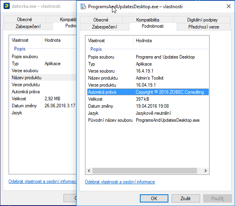
Task: Select Autorská práva row in datovka.exe window
Action: tap(44, 92)
